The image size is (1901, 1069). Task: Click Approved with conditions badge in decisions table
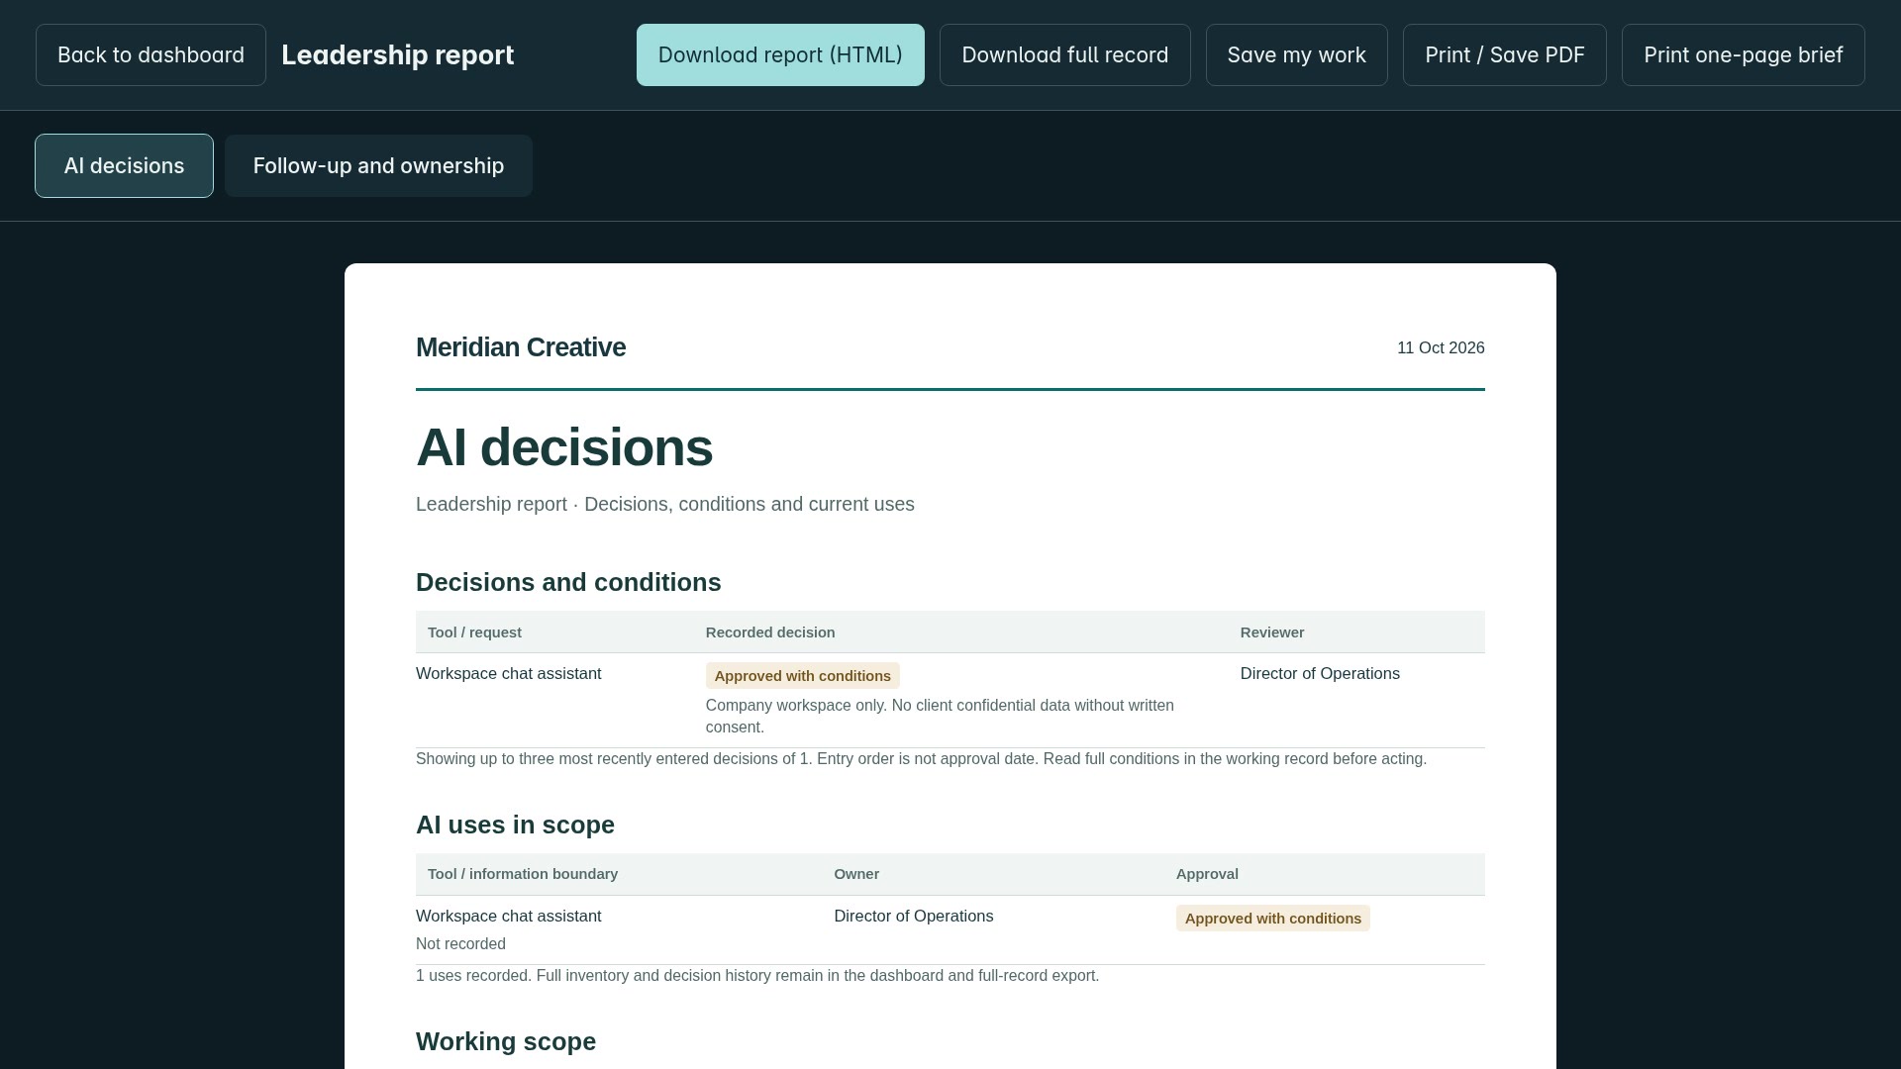803,676
